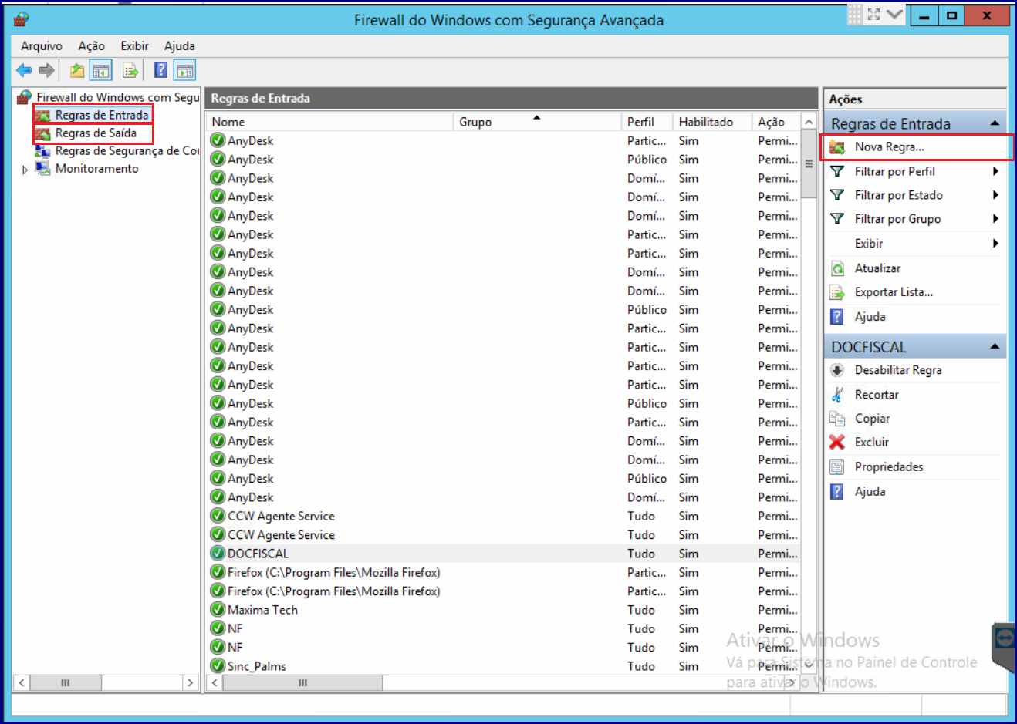Click the rules list horizontal scrollbar thumb
Image resolution: width=1017 pixels, height=724 pixels.
coord(303,683)
